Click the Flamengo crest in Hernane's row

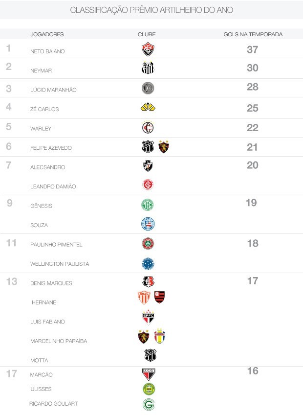pyautogui.click(x=160, y=297)
